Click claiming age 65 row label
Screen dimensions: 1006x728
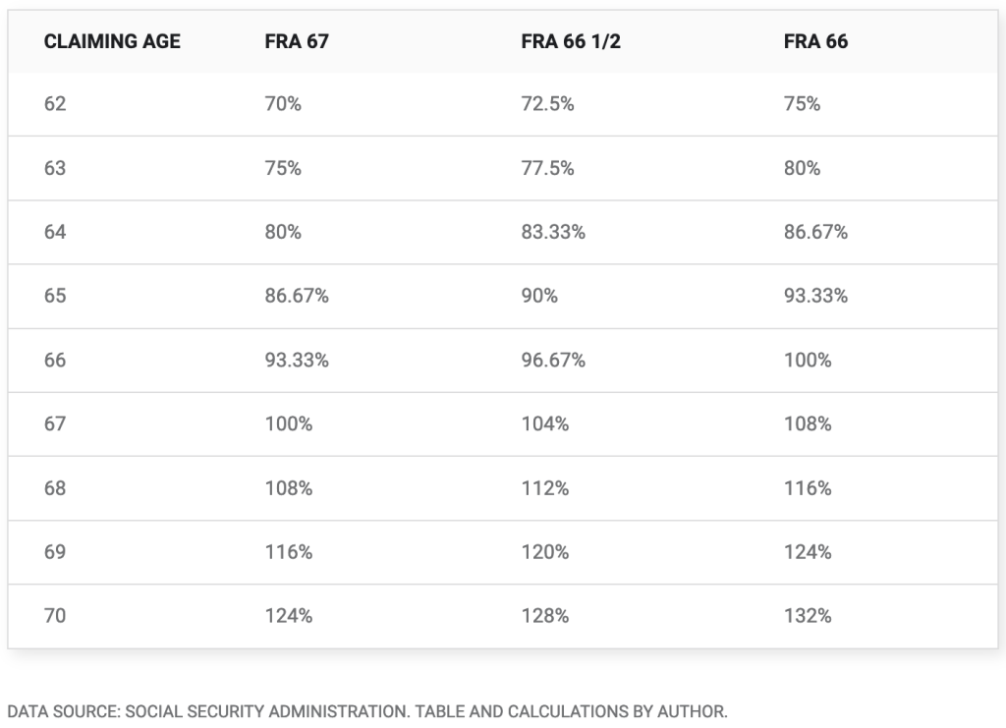pyautogui.click(x=55, y=296)
